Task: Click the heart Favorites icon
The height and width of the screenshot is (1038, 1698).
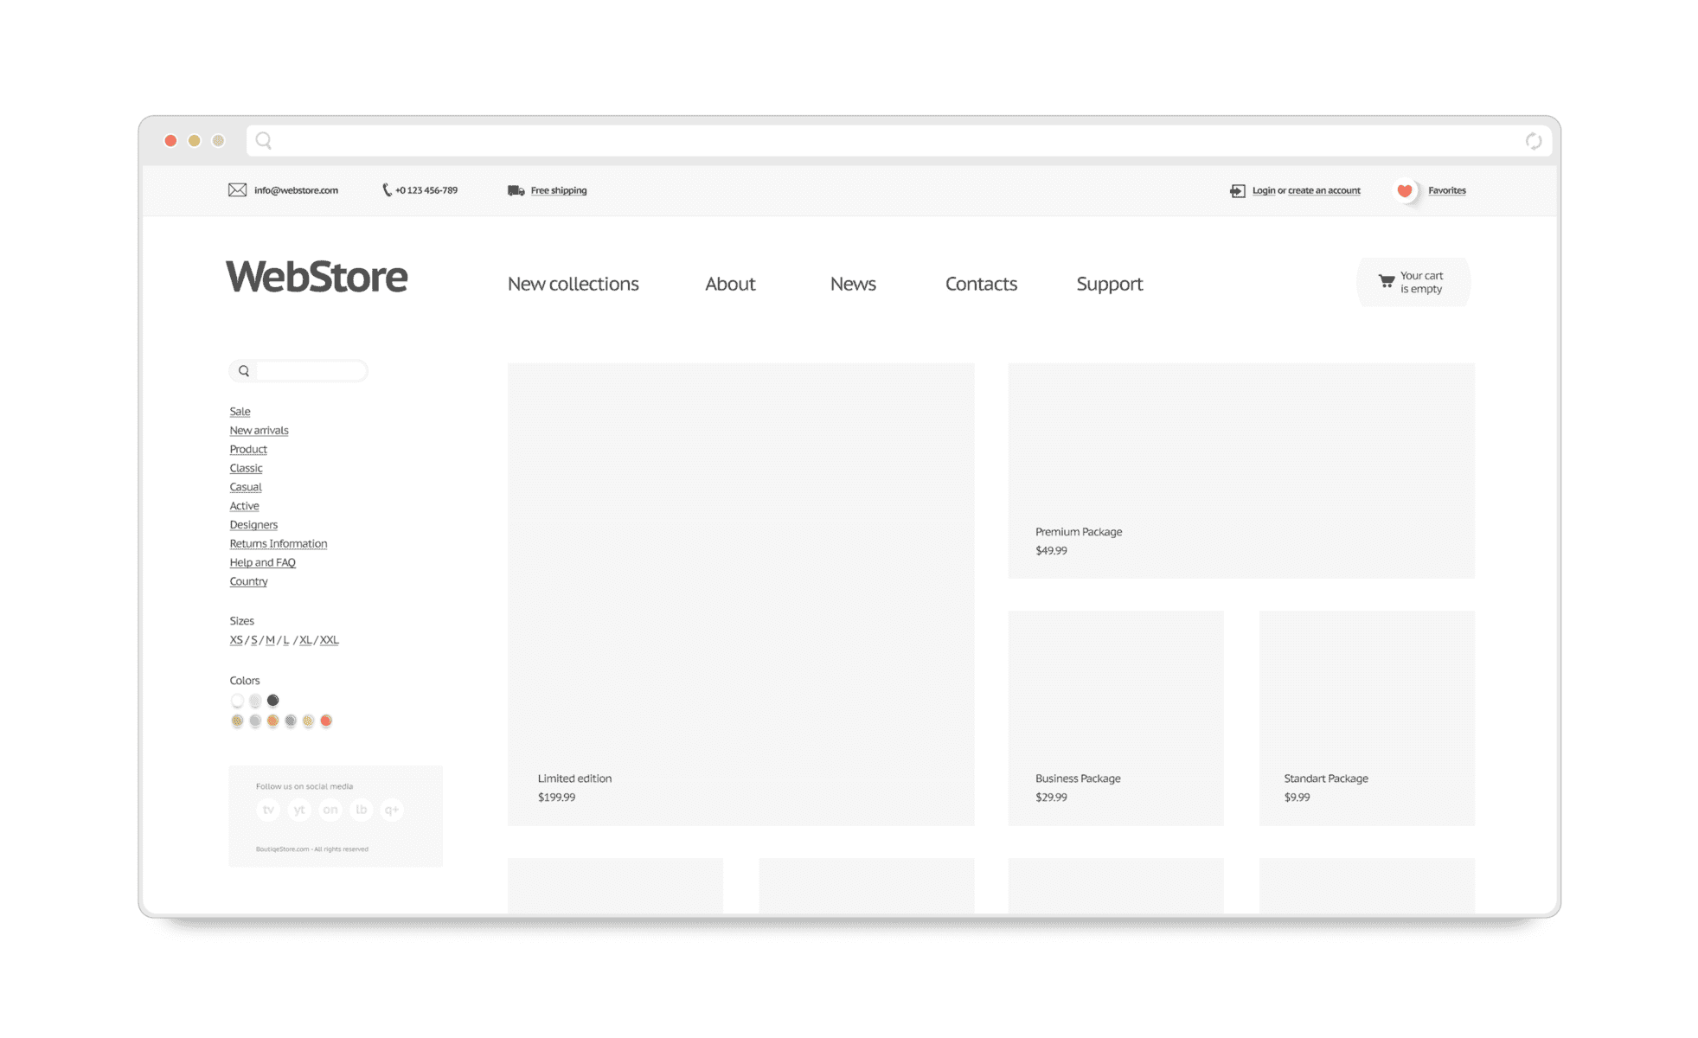Action: tap(1405, 190)
